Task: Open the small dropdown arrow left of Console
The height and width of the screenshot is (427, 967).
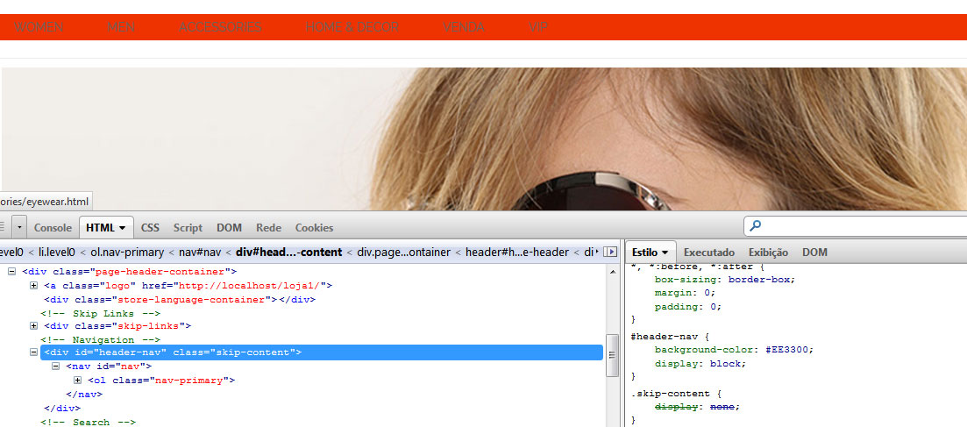Action: click(x=19, y=227)
